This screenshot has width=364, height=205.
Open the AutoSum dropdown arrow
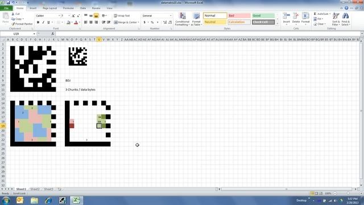point(330,14)
